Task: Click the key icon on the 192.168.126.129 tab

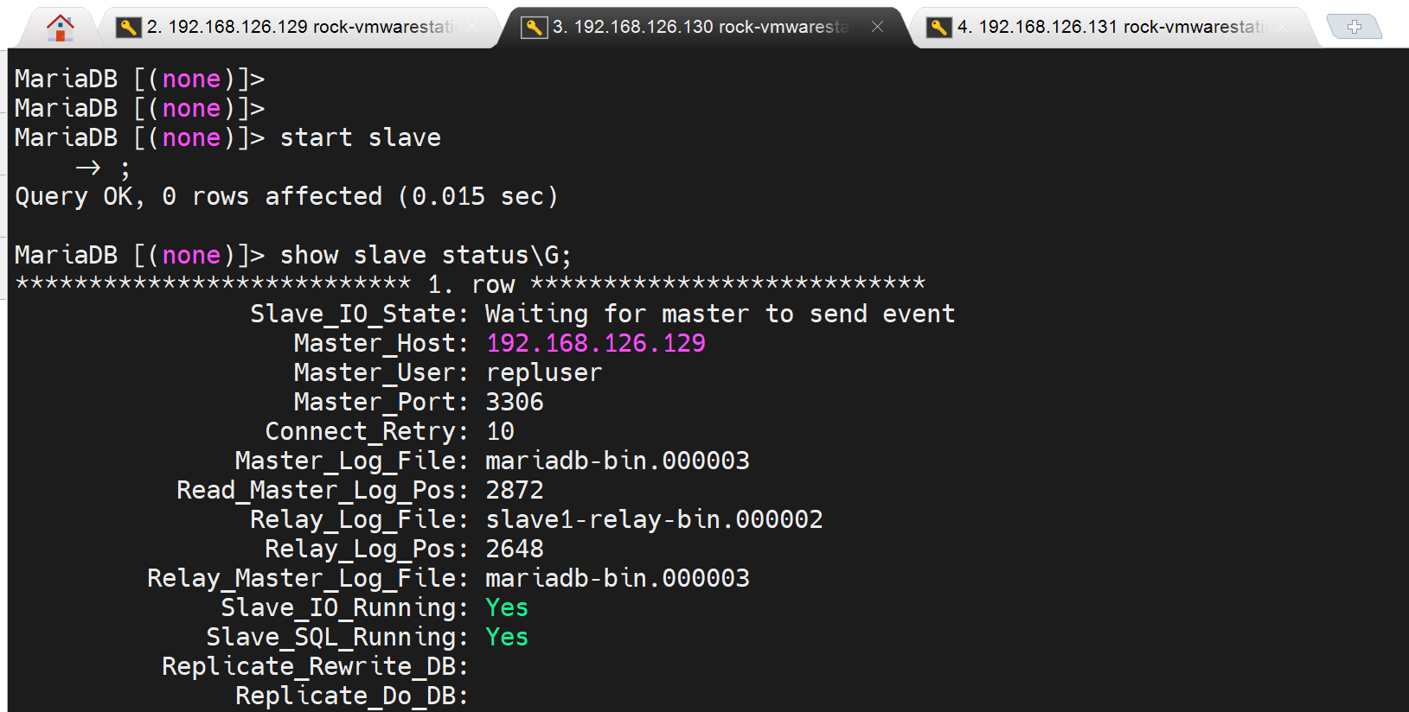Action: [128, 28]
